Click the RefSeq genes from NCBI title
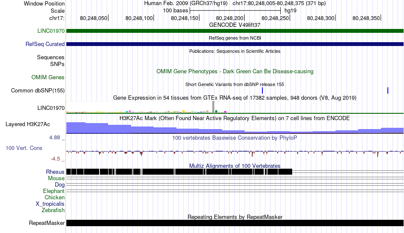This screenshot has width=404, height=233. click(x=235, y=38)
